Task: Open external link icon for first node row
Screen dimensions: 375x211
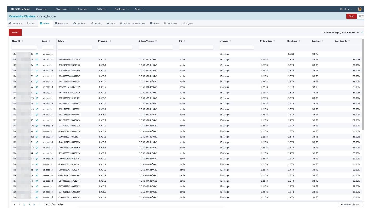Action: tap(36, 54)
